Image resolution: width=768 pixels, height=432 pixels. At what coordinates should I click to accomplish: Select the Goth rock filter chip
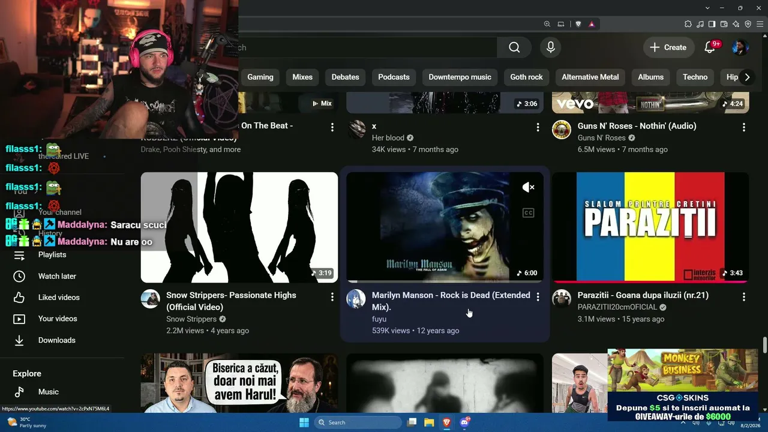(526, 77)
